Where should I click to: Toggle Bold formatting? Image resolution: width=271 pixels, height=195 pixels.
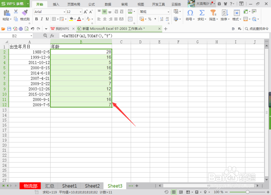click(37, 19)
